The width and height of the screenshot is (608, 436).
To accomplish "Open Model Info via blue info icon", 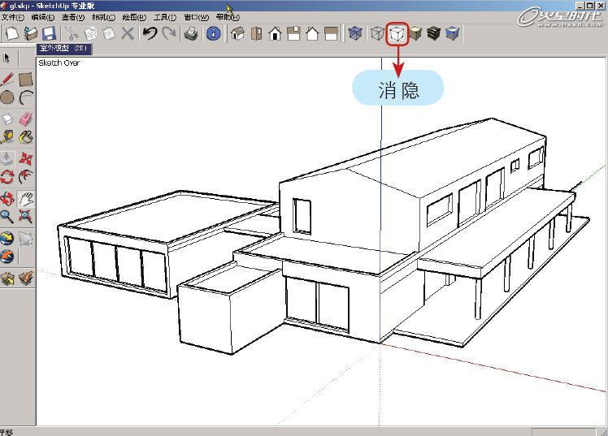I will (213, 33).
